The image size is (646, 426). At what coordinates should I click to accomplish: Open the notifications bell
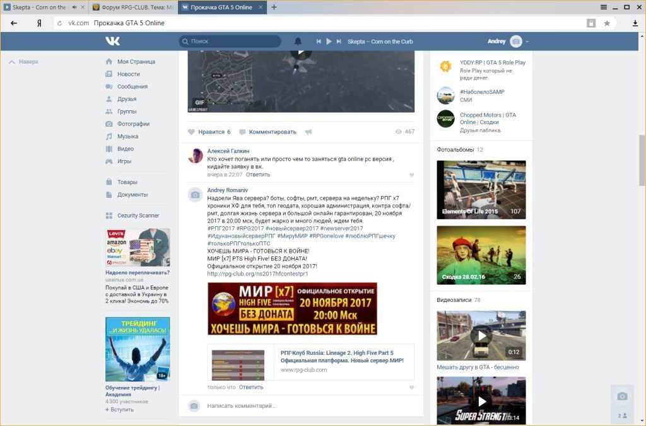pyautogui.click(x=298, y=42)
